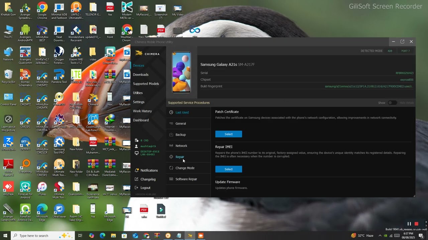Image resolution: width=428 pixels, height=240 pixels.
Task: Select the This PC desktop icon
Action: (8, 32)
